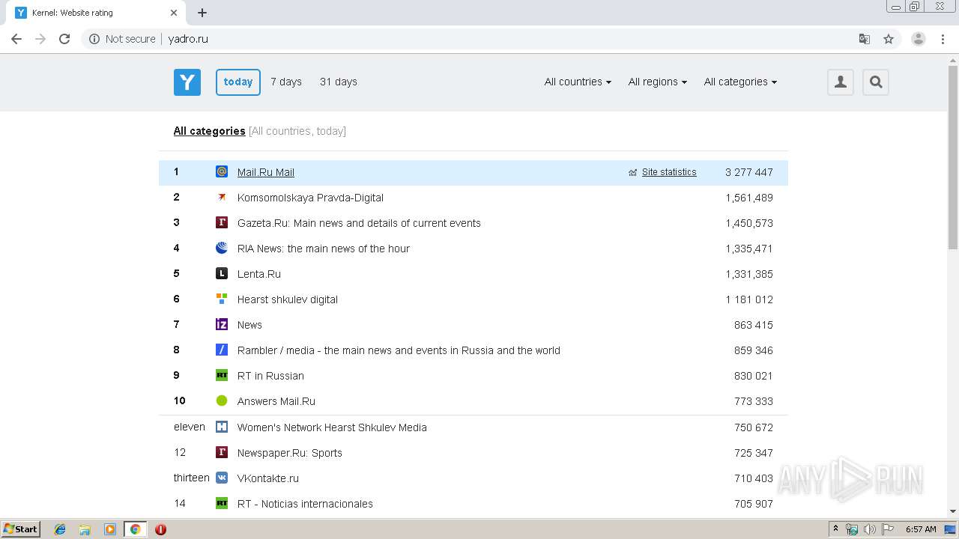The height and width of the screenshot is (539, 959).
Task: Show hidden system tray icons
Action: [x=835, y=529]
